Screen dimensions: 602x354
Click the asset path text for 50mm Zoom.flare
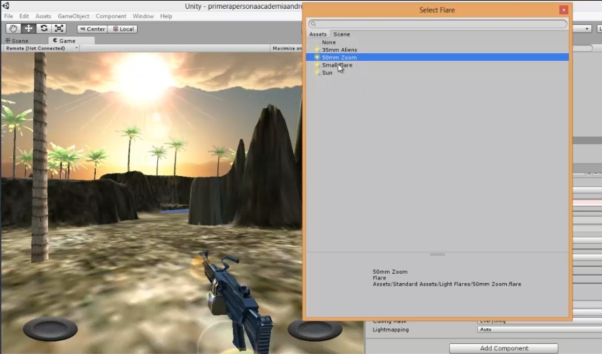click(447, 284)
